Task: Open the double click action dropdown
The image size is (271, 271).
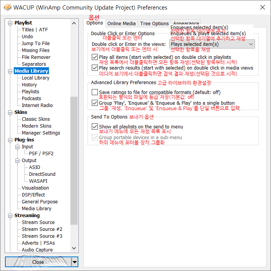Action: (x=212, y=44)
